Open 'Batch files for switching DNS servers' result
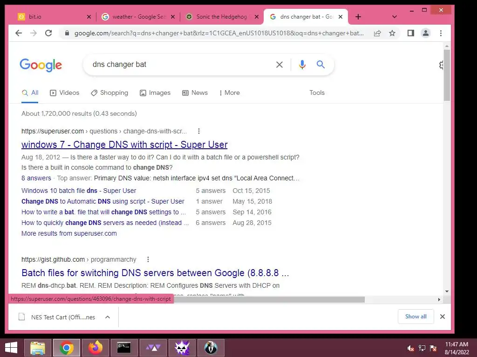Image resolution: width=477 pixels, height=357 pixels. click(155, 273)
